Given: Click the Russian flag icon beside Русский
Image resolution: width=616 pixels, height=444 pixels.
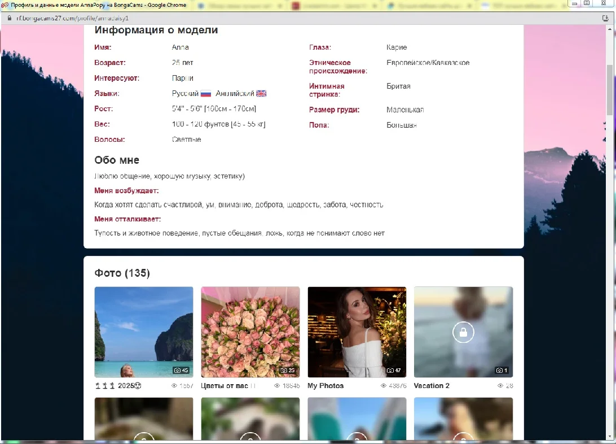Looking at the screenshot, I should click(206, 94).
